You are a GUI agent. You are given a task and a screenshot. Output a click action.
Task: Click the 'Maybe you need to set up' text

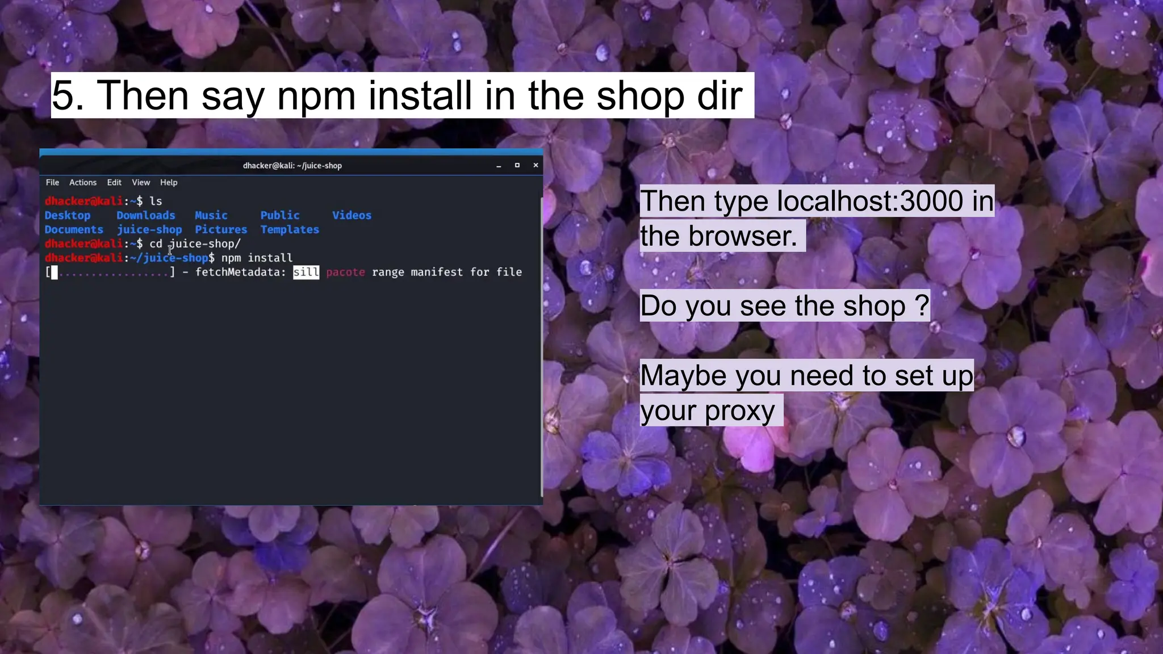pos(807,375)
